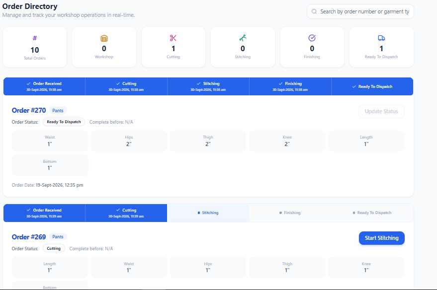Click the Order Directory page title

coord(30,6)
